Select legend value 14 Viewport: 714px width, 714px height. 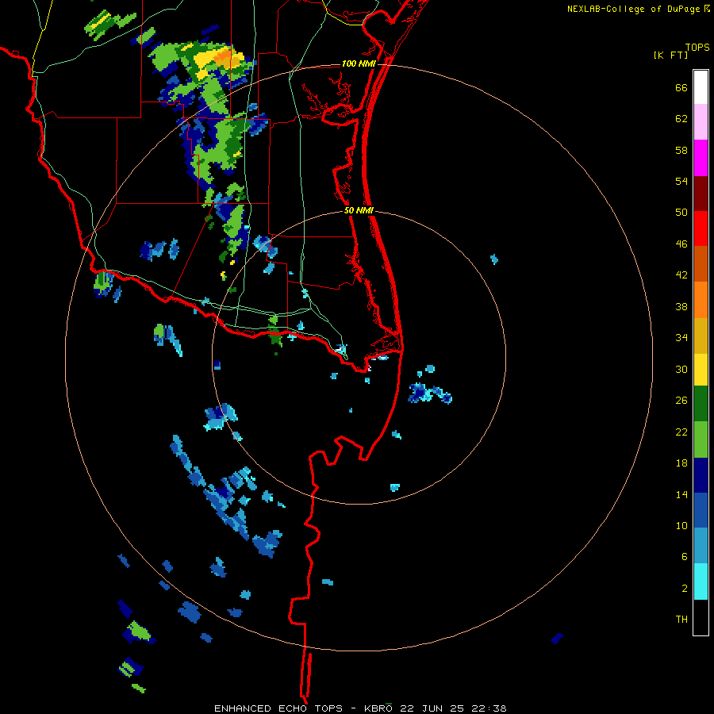(681, 494)
